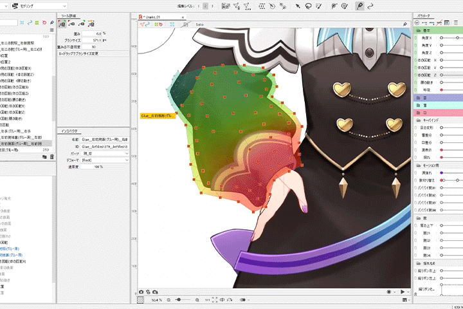
Task: Select the Glue tool in top toolbar
Action: coord(359,6)
